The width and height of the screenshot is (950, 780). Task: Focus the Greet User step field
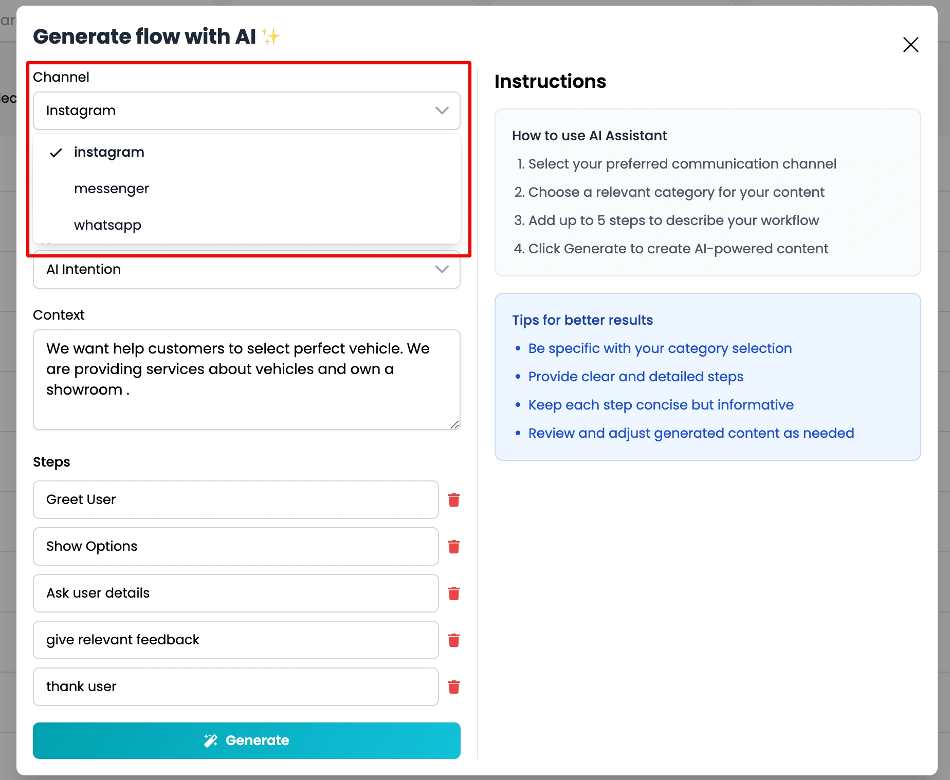(x=236, y=499)
